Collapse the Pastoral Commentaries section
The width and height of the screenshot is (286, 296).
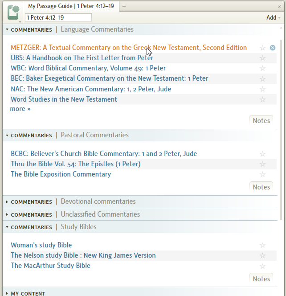tap(7, 136)
